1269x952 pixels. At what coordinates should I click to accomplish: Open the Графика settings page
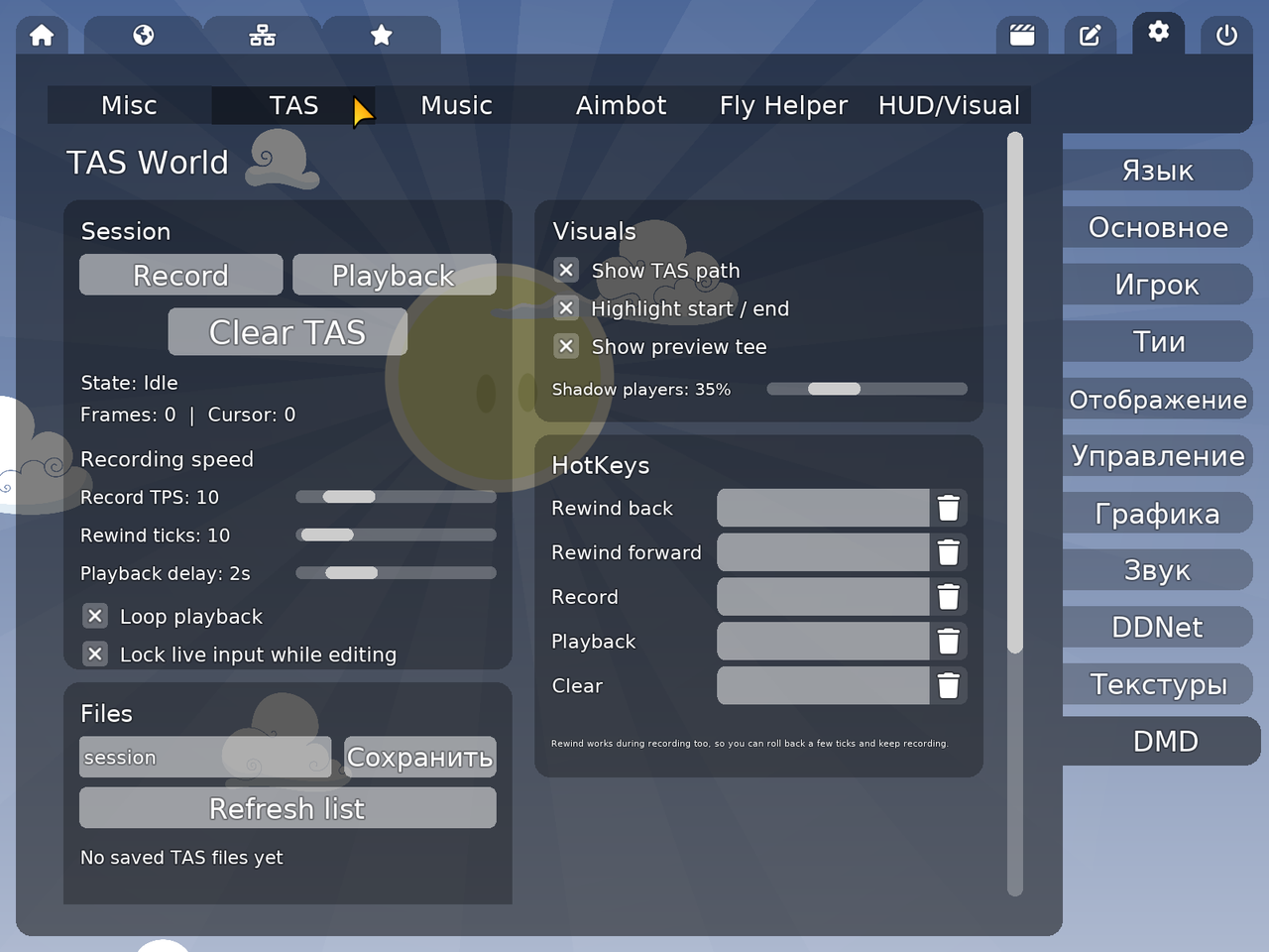click(x=1158, y=513)
